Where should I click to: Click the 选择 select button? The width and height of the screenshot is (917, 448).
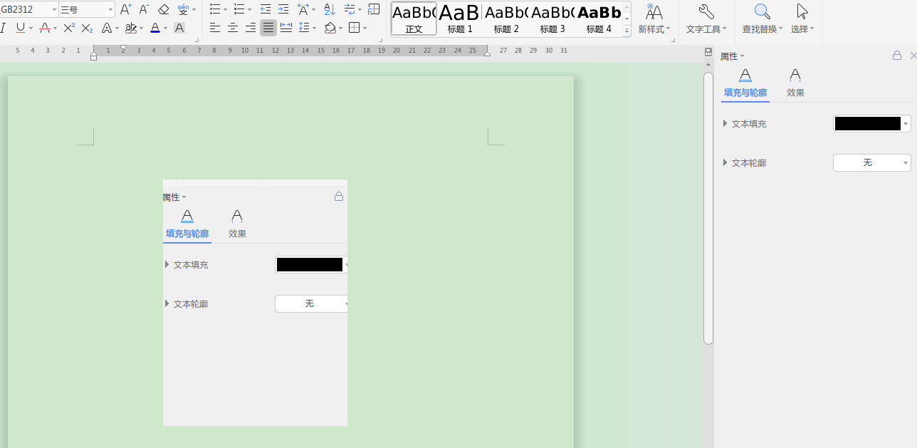(802, 19)
